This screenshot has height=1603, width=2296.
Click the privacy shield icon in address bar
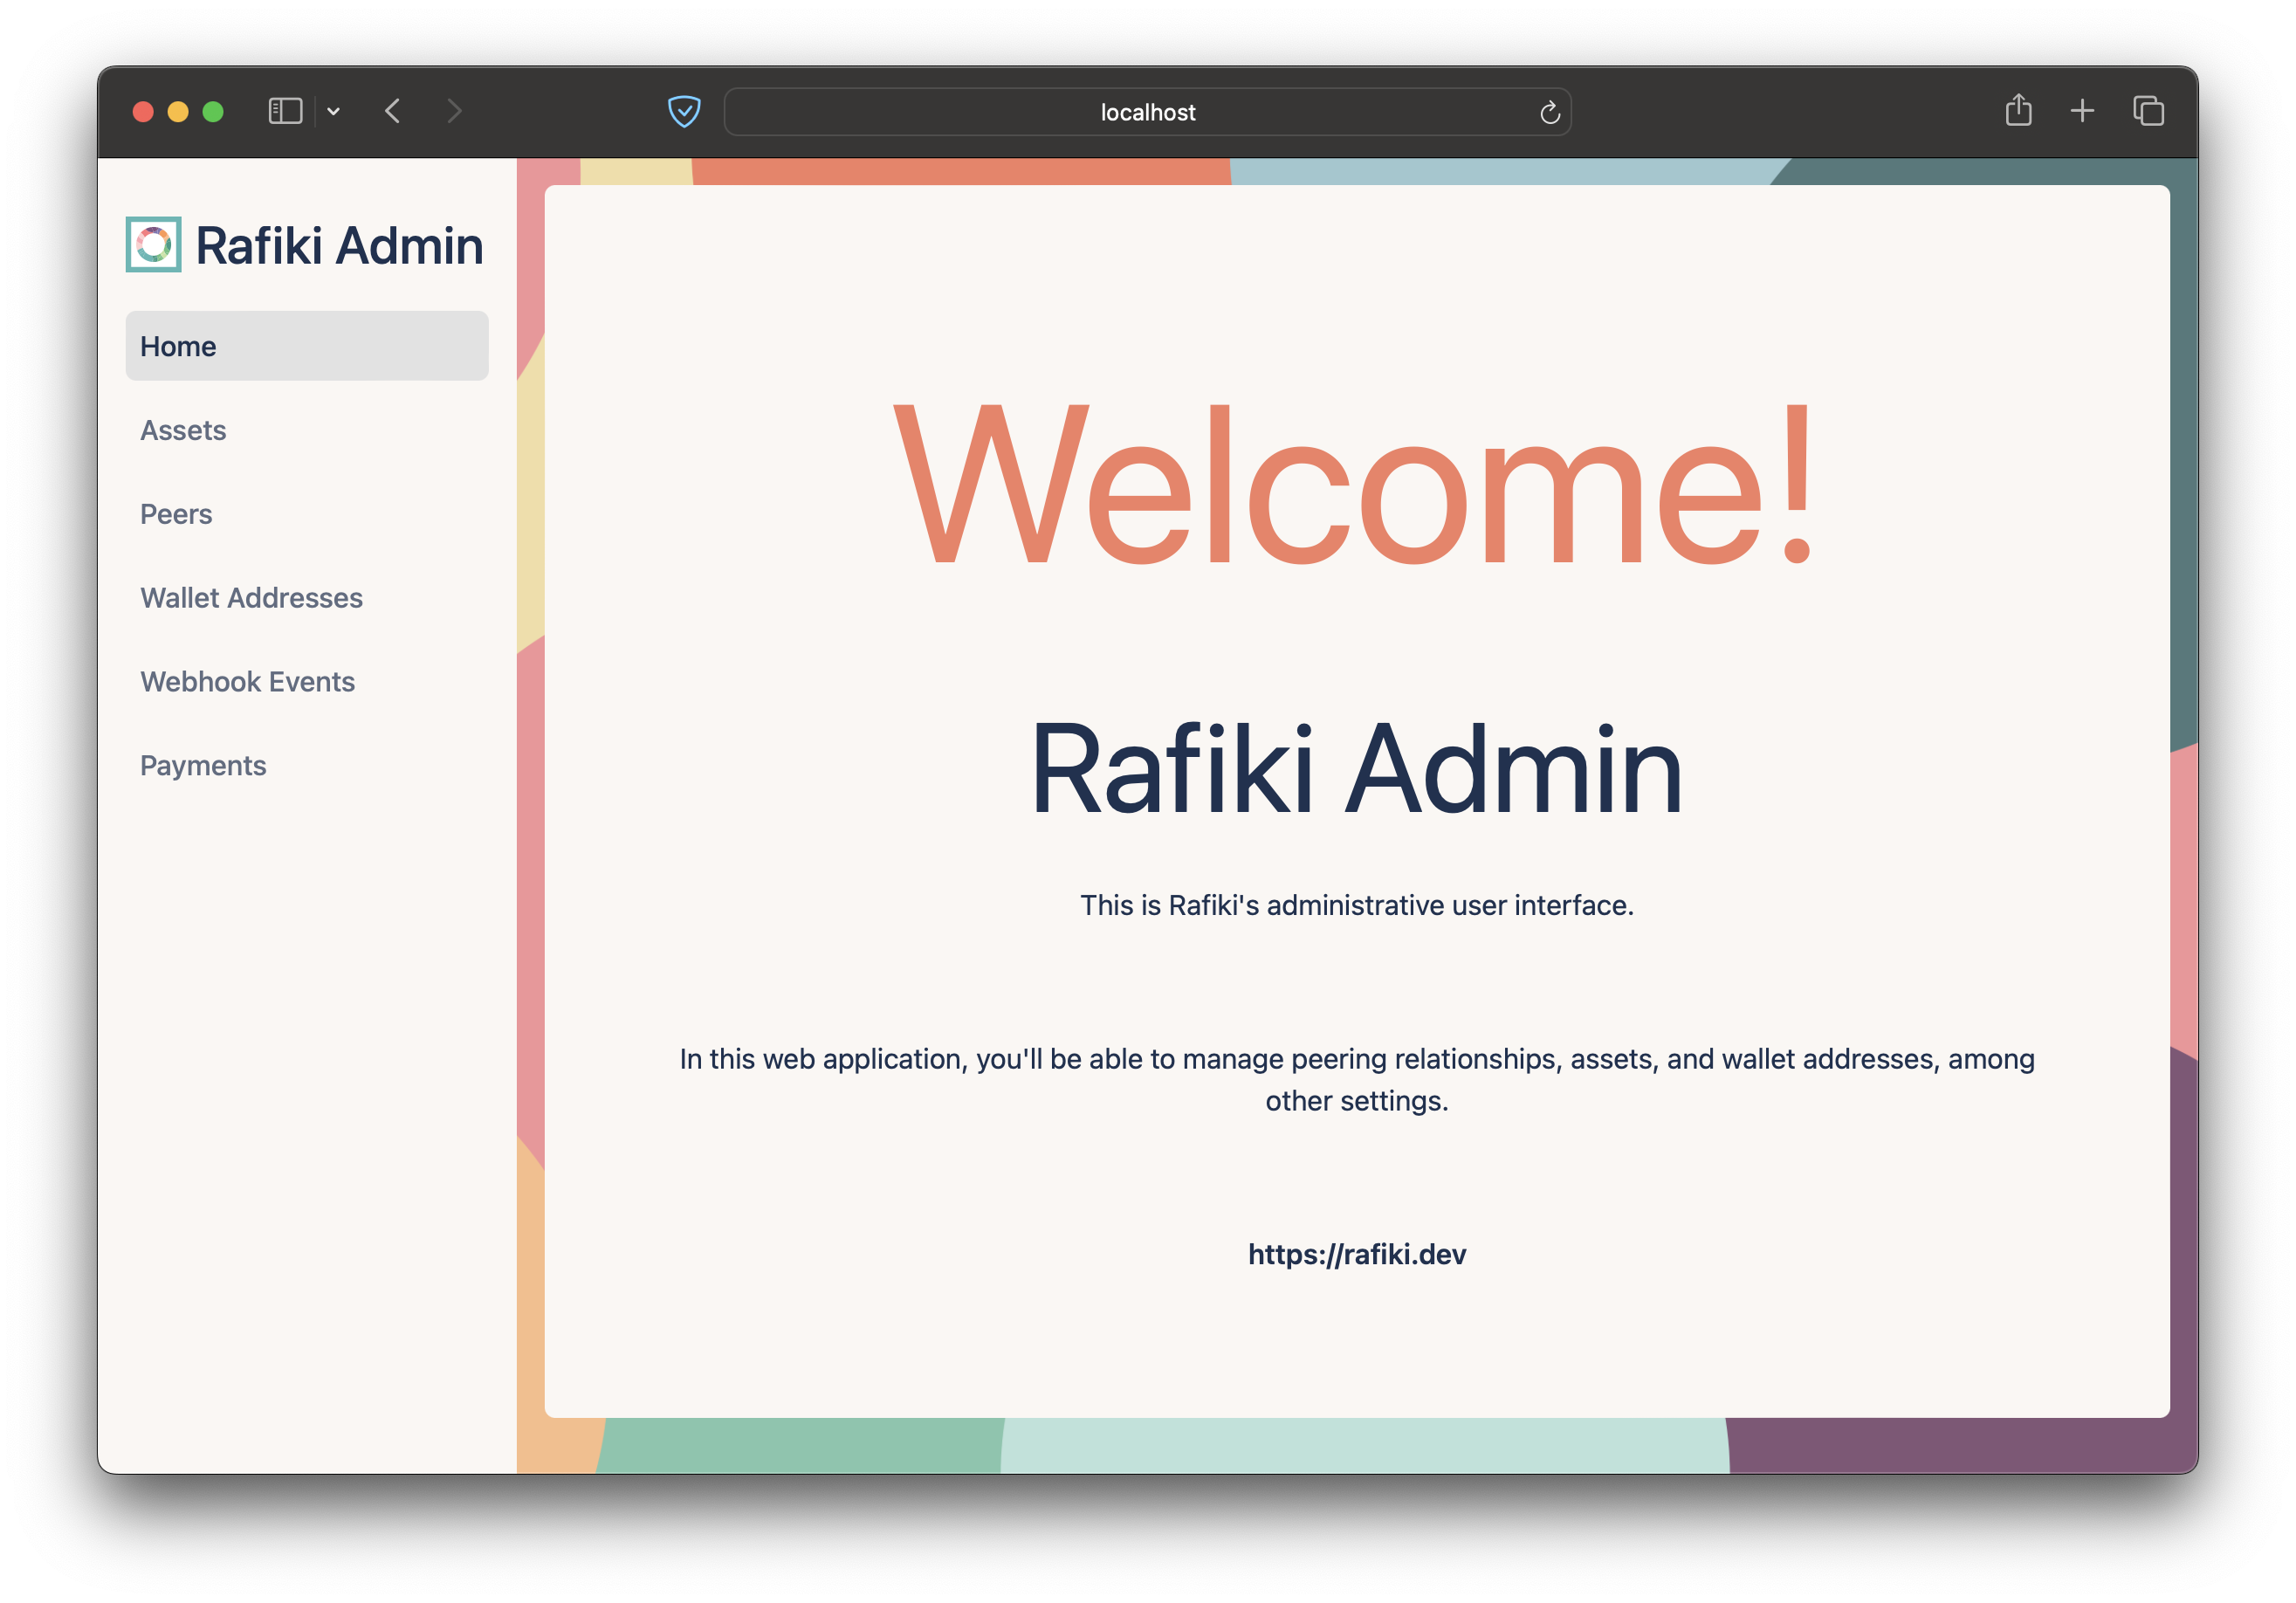(x=684, y=111)
